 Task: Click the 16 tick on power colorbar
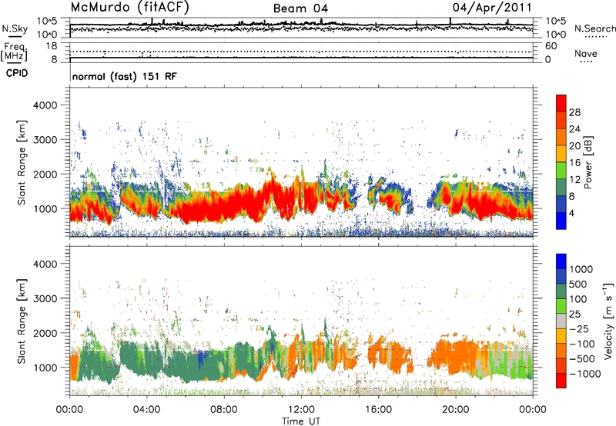click(x=574, y=163)
